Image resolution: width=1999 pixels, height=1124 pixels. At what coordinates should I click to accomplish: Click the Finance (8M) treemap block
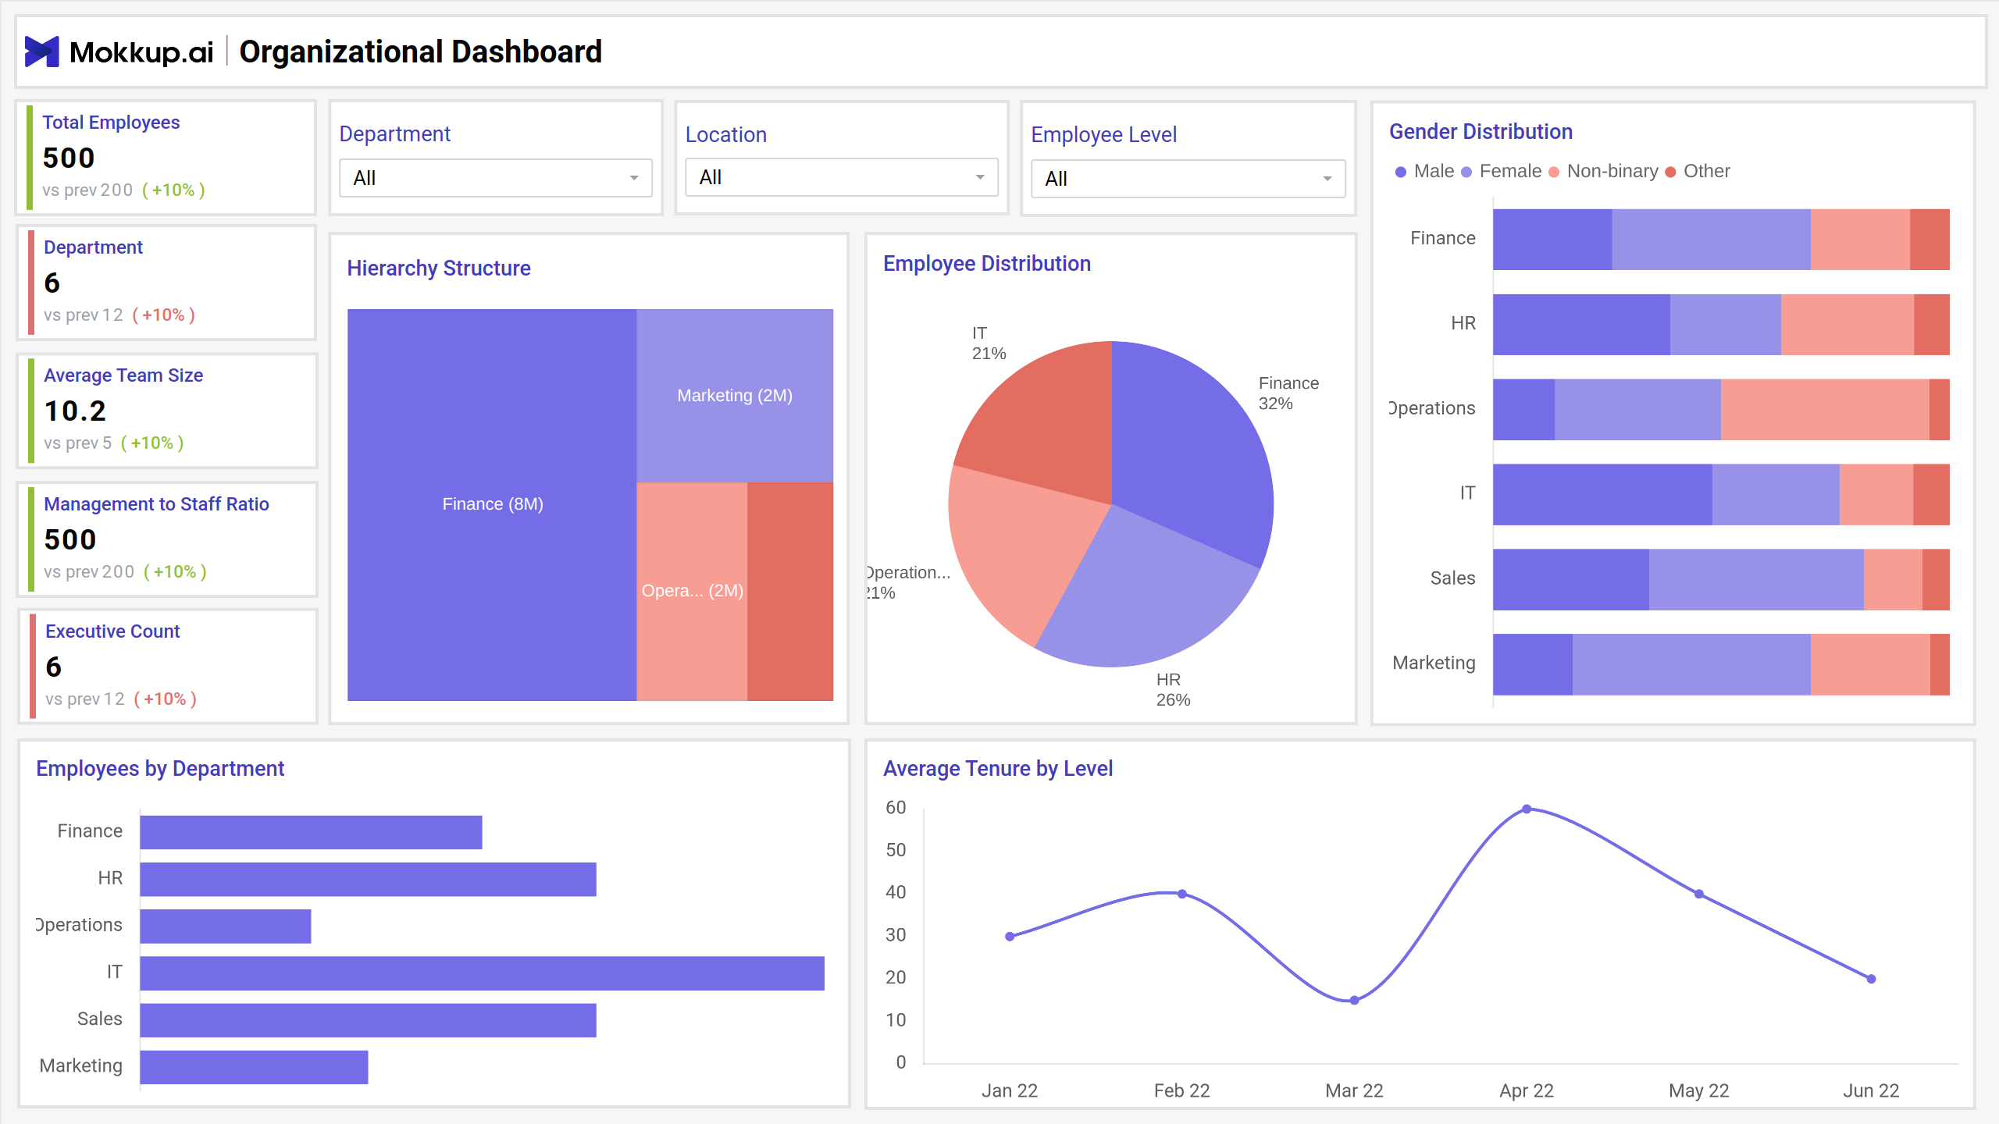coord(492,504)
